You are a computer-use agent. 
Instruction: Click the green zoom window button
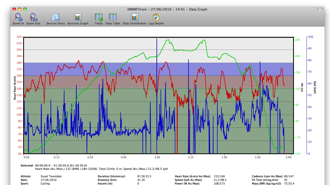point(25,9)
